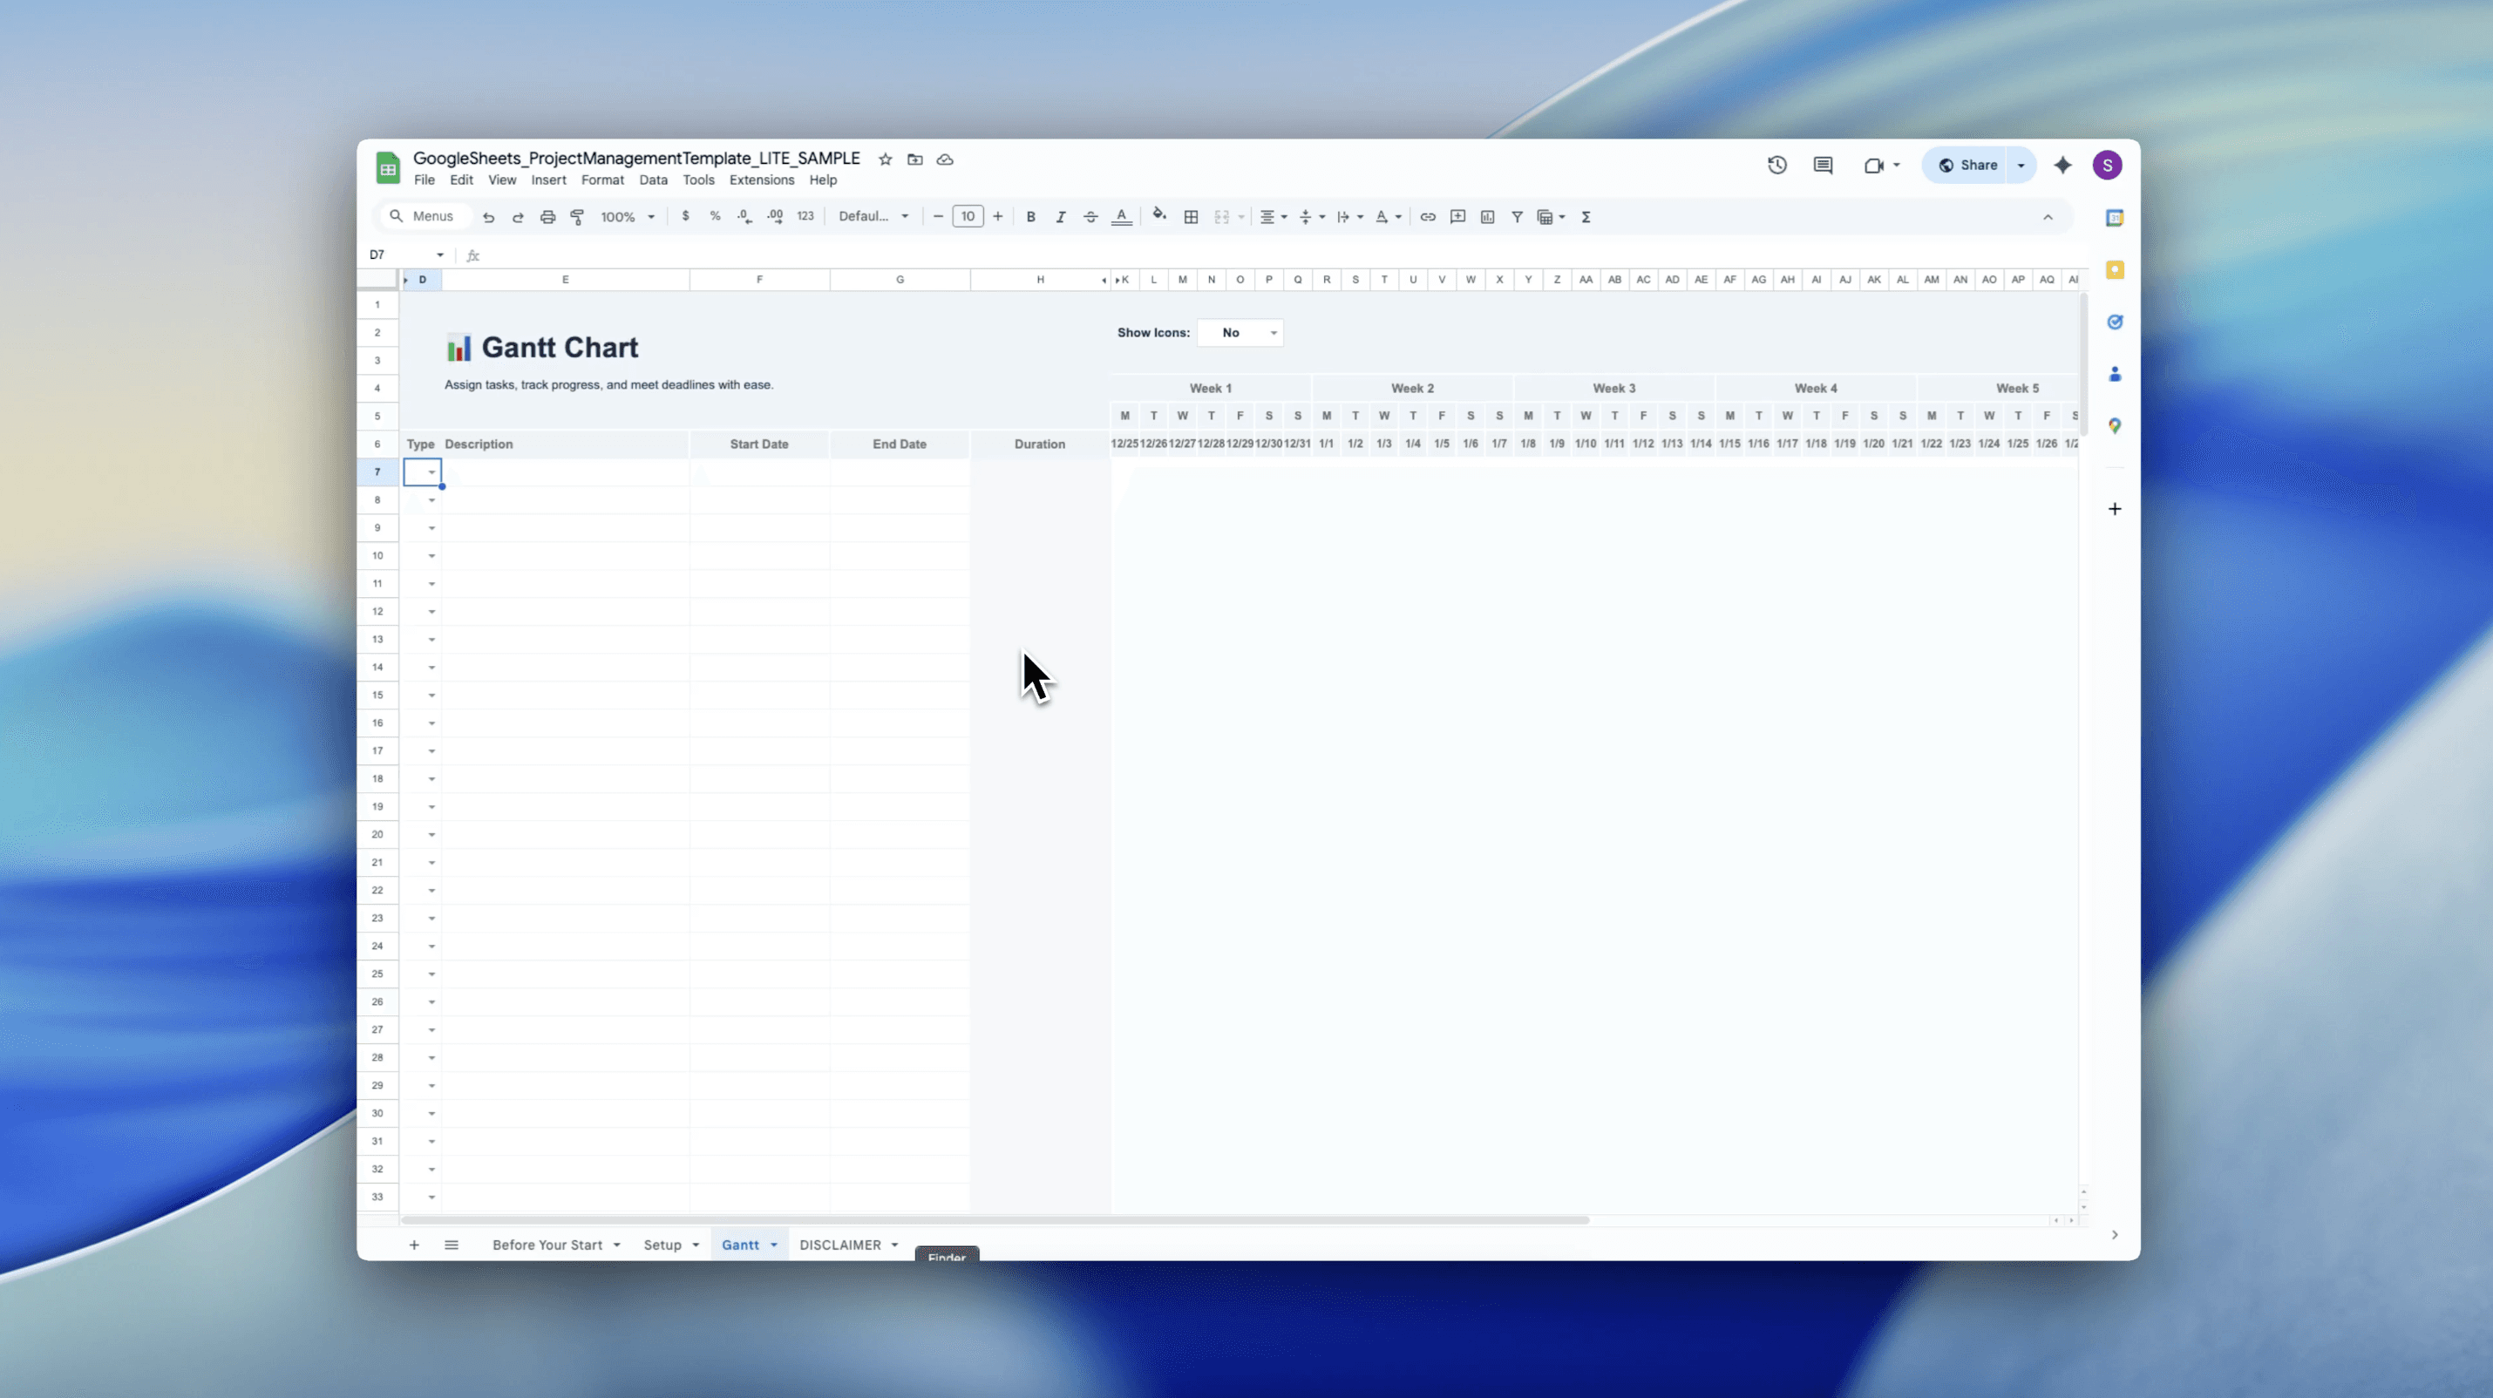Open Google Calendar in the side panel

[x=2115, y=217]
